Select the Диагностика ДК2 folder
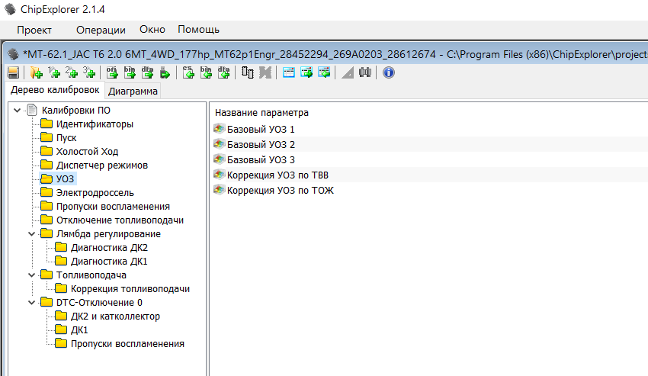The image size is (648, 376). coord(109,248)
